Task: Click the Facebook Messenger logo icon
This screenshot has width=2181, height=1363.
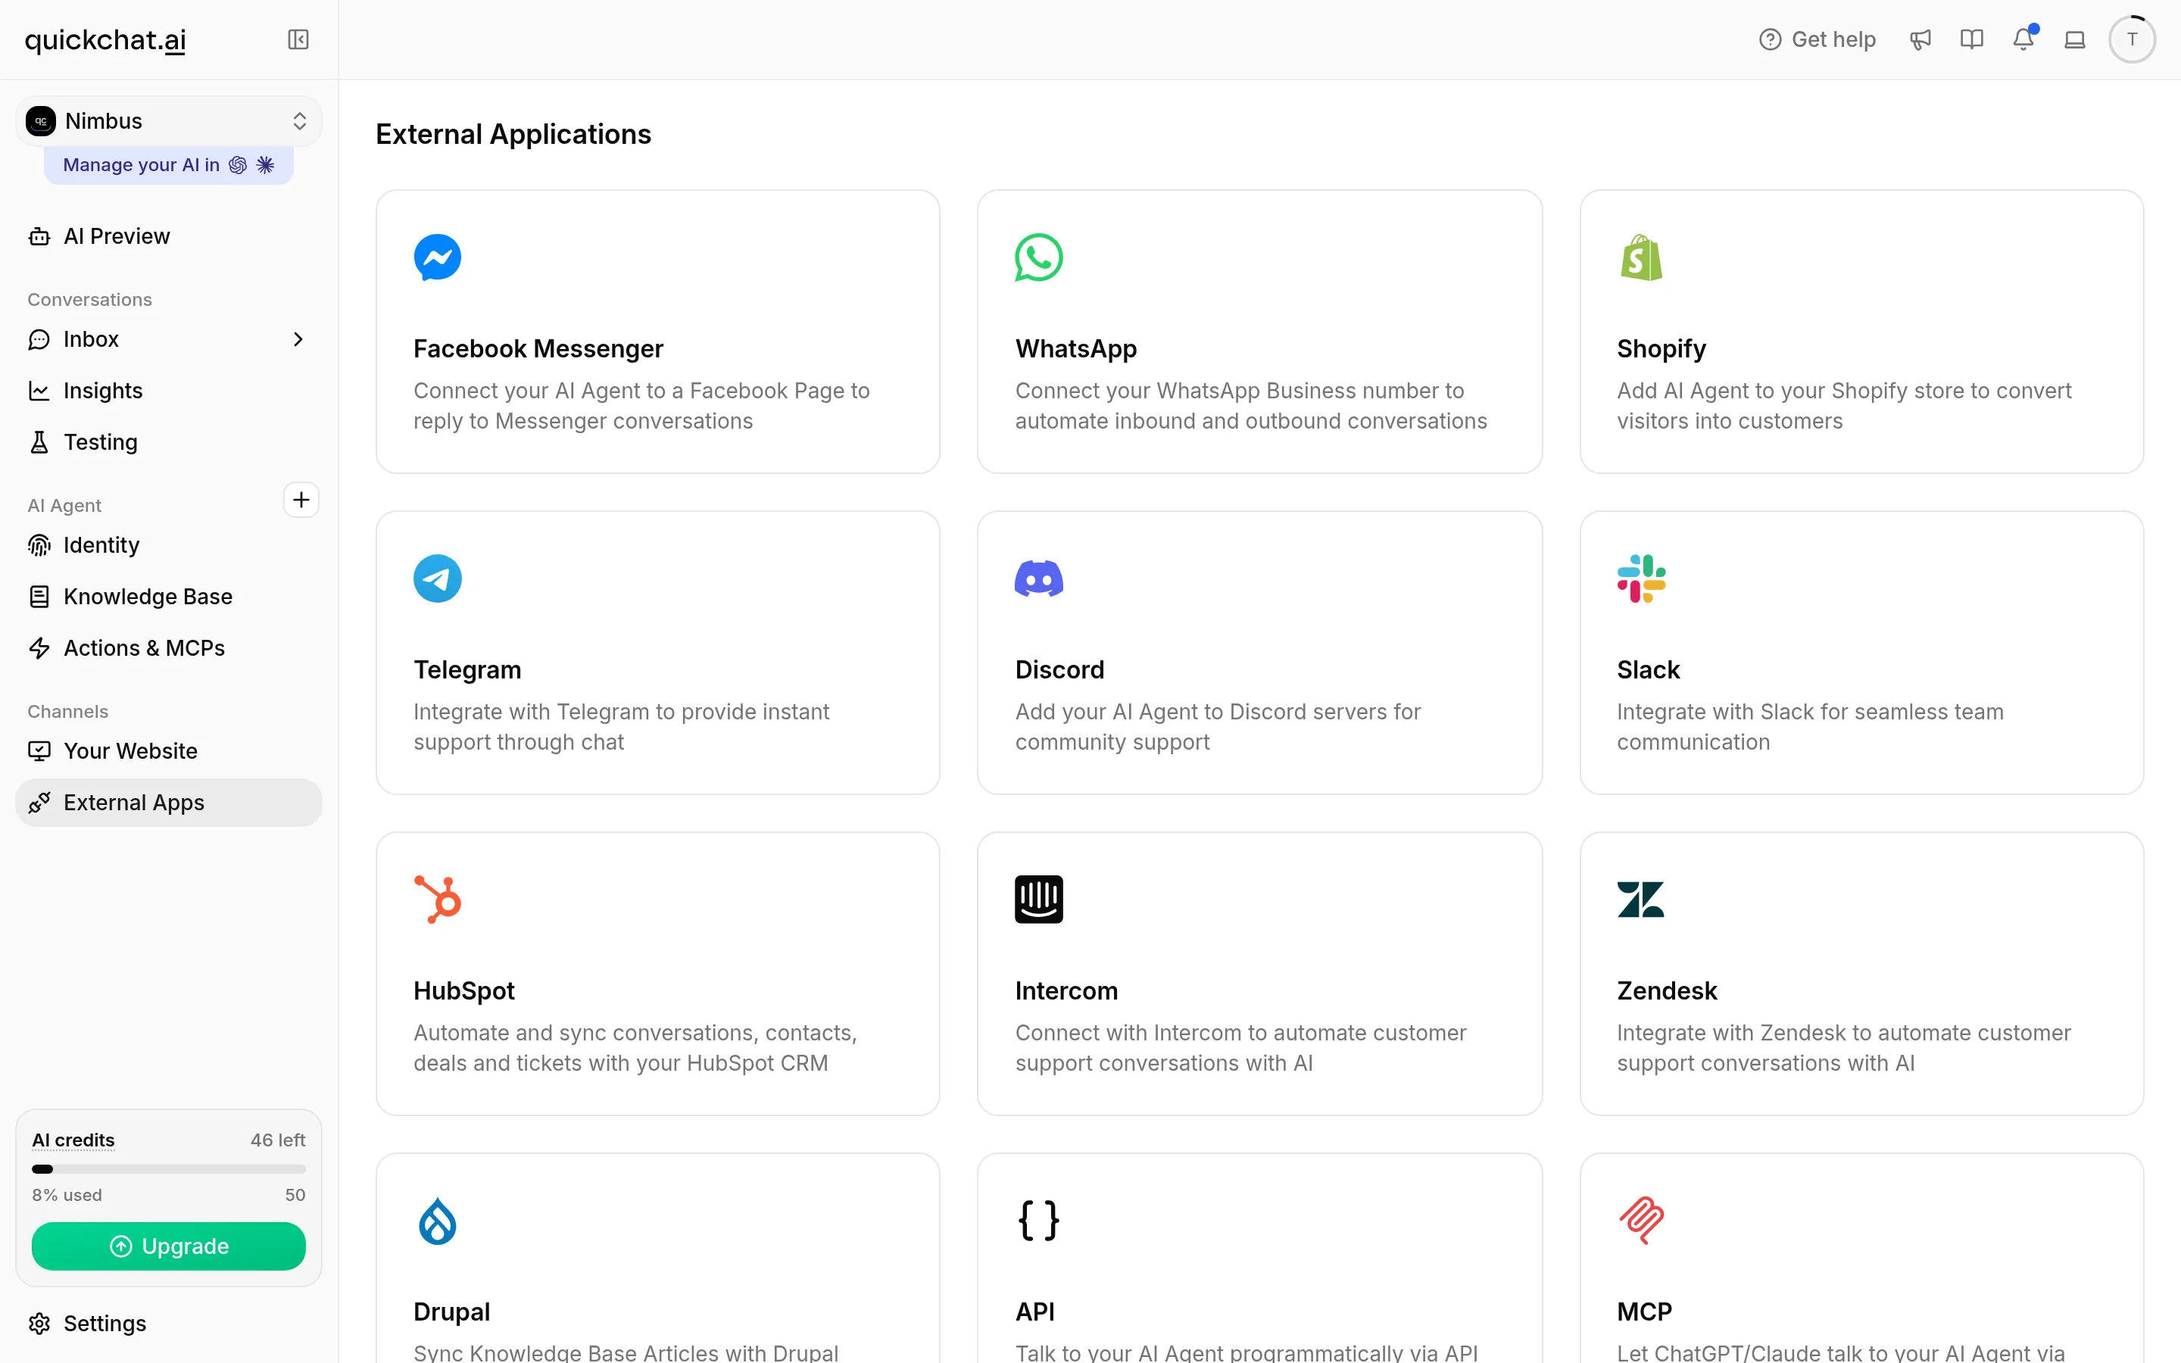Action: pyautogui.click(x=437, y=257)
